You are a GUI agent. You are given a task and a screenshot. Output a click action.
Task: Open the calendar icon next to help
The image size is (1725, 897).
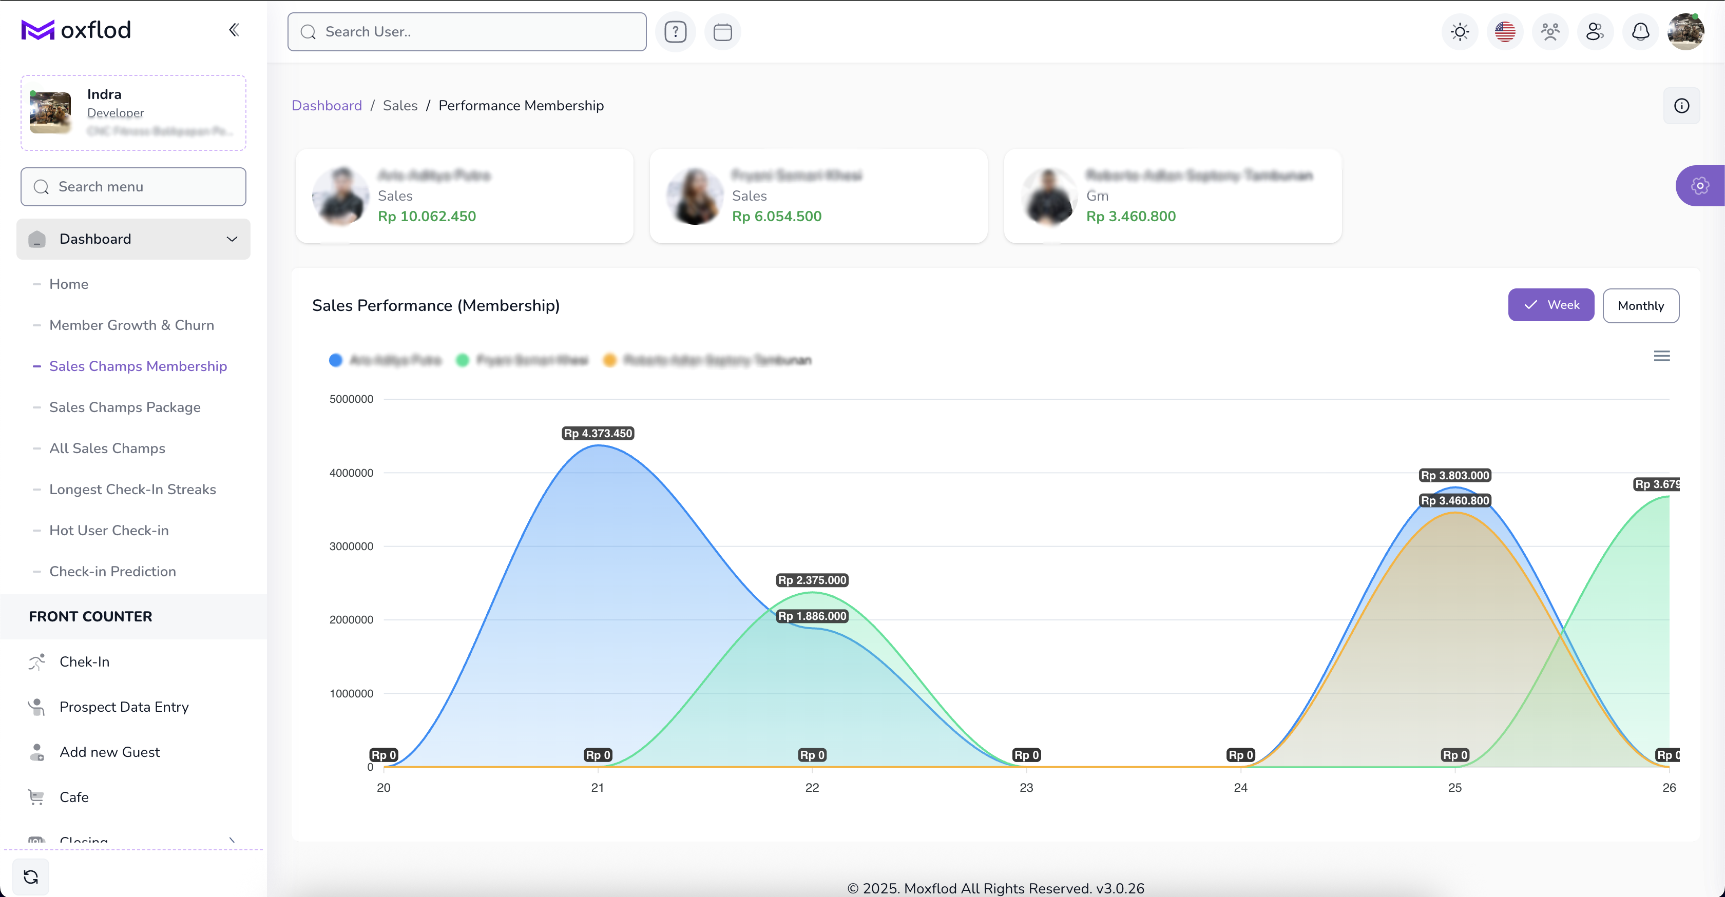coord(722,31)
